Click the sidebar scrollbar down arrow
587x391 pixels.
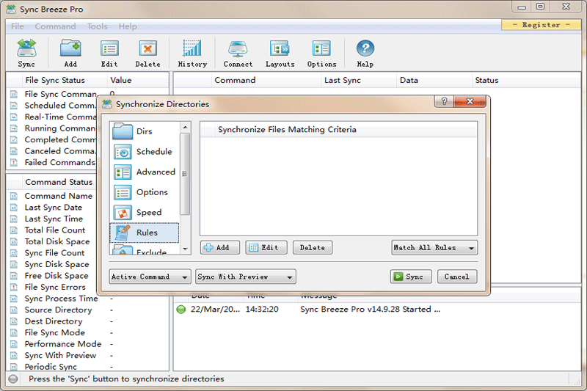[185, 249]
